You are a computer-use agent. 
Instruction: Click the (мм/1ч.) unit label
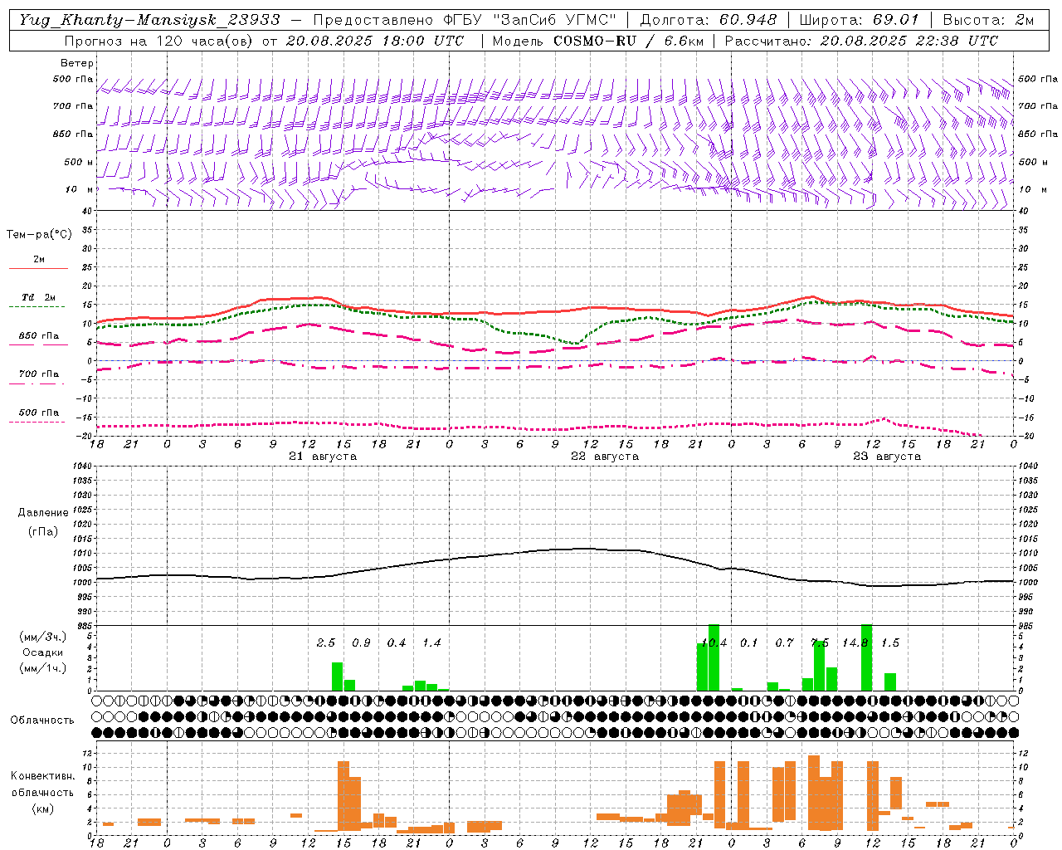tap(43, 667)
